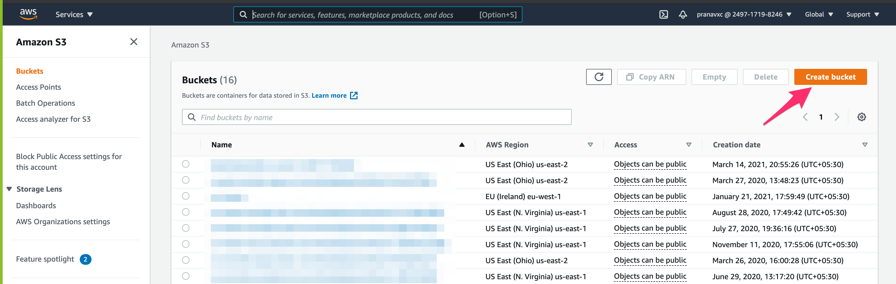This screenshot has width=896, height=284.
Task: Sort buckets by Name ascending arrow
Action: 462,145
